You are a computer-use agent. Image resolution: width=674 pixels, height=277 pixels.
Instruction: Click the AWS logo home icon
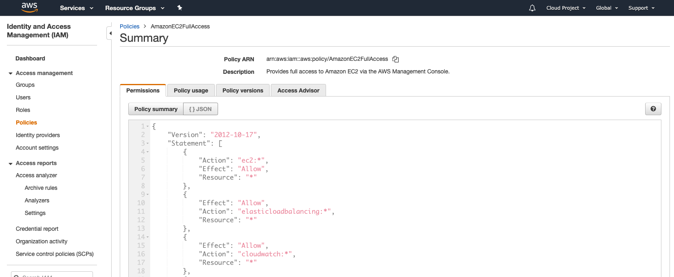[x=29, y=7]
